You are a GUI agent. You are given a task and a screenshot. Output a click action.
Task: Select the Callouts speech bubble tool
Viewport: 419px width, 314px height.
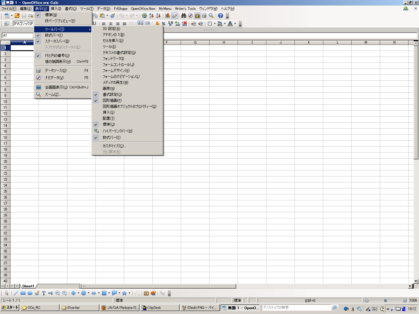pyautogui.click(x=114, y=293)
